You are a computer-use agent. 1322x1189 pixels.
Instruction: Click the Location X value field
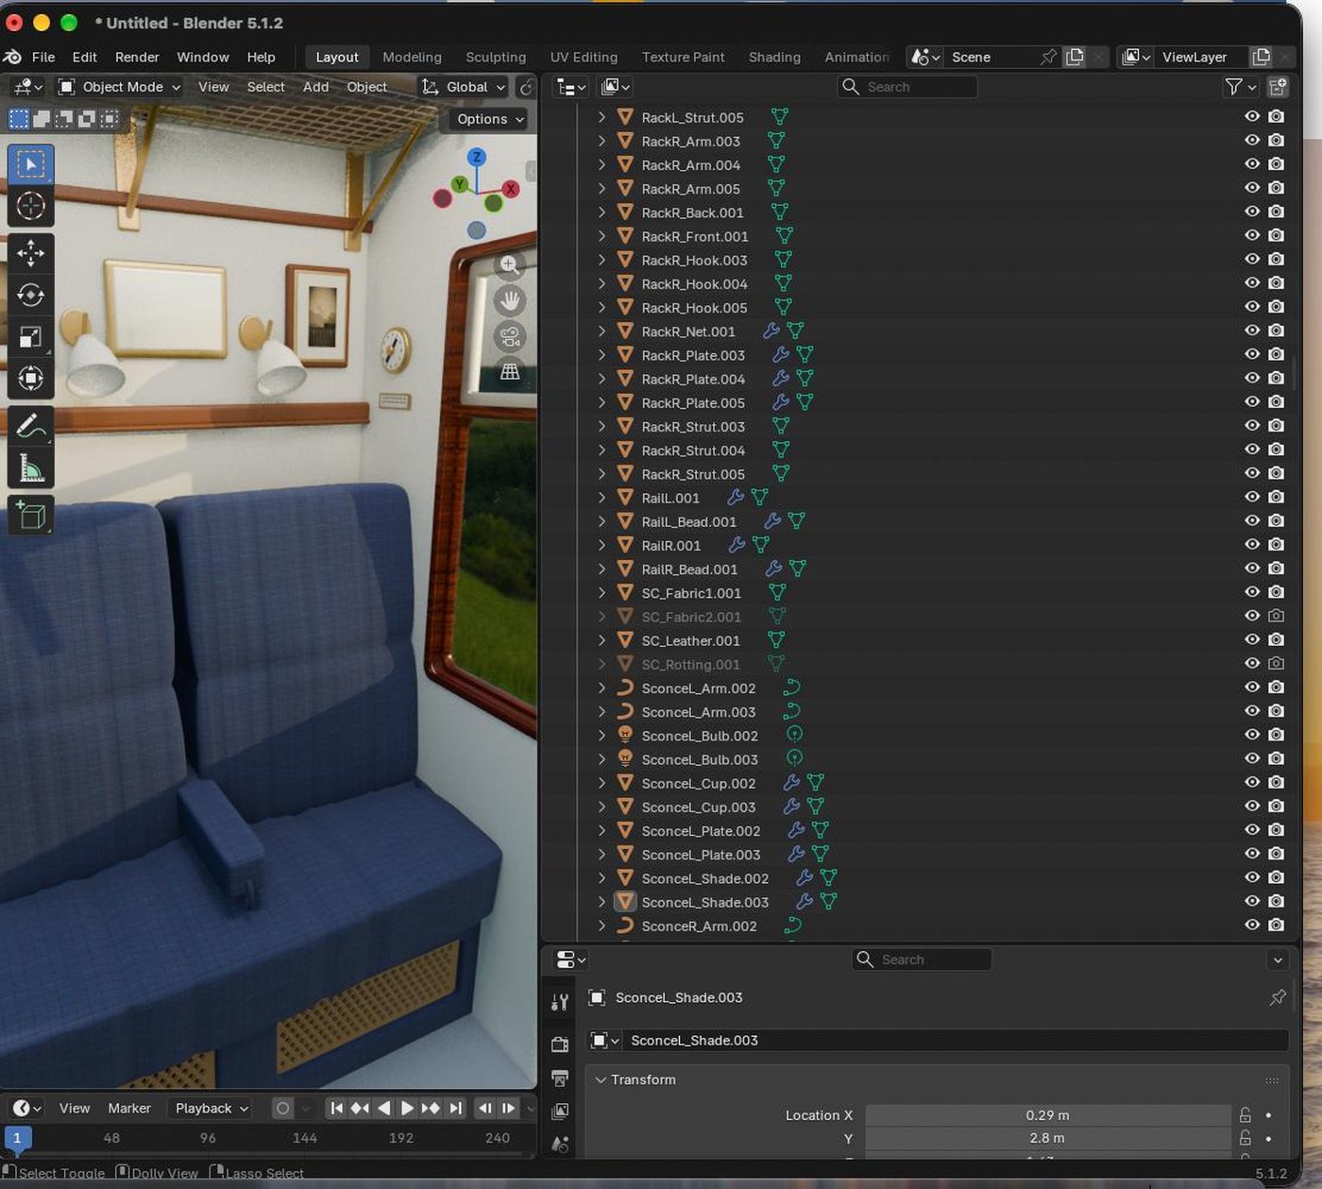tap(1048, 1115)
